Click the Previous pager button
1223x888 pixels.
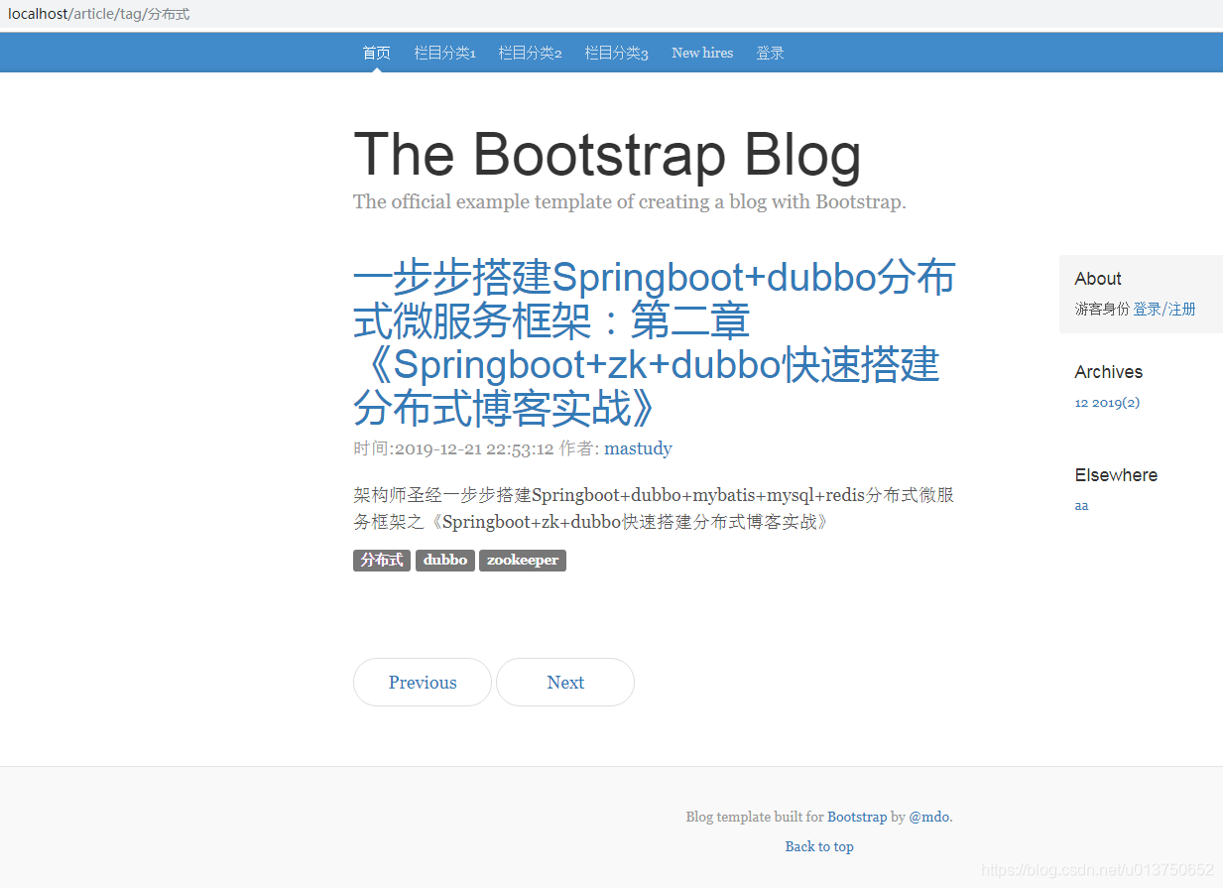click(423, 683)
